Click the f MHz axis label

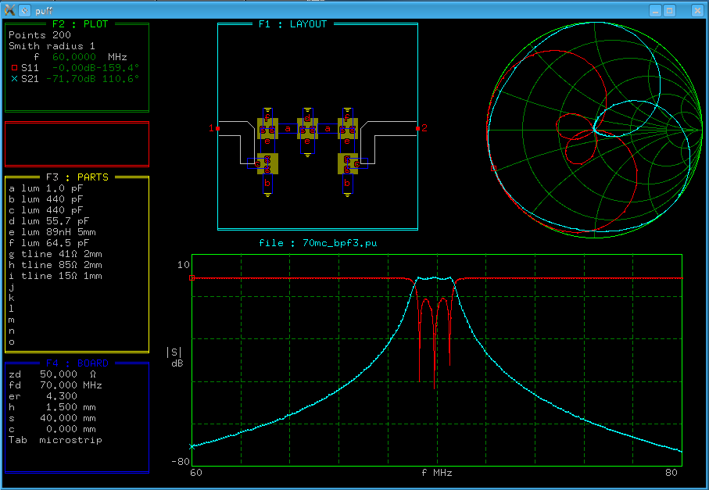click(437, 473)
